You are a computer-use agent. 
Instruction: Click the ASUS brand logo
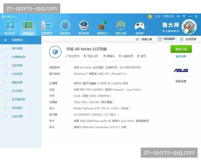(181, 70)
